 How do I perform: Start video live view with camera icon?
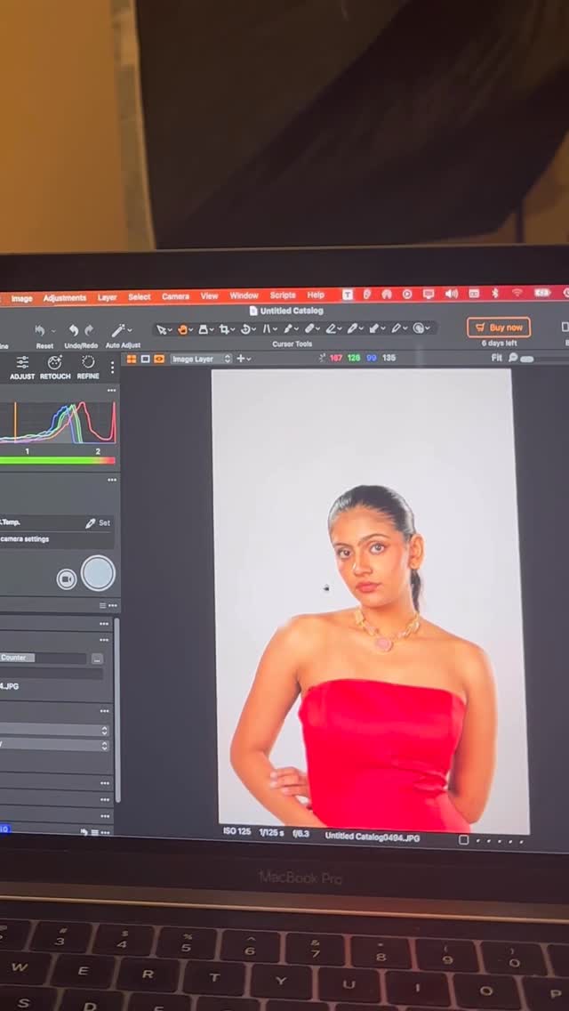[67, 579]
